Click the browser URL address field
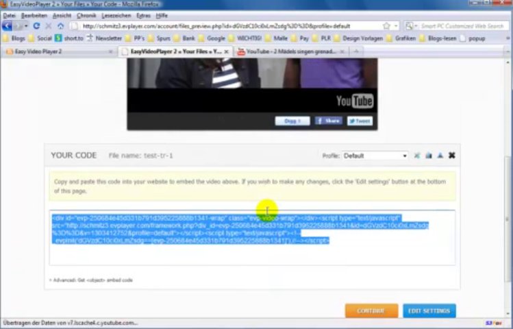Image resolution: width=513 pixels, height=329 pixels. [226, 26]
